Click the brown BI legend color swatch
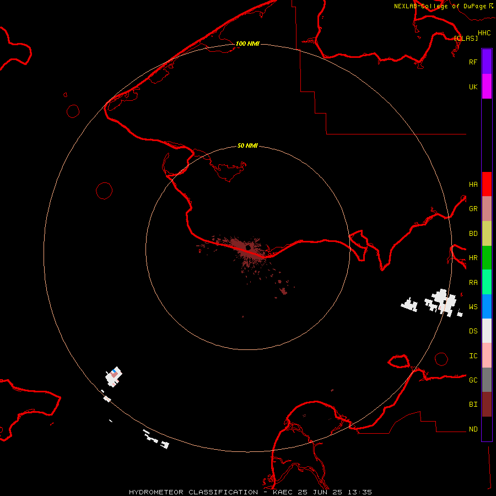This screenshot has width=496, height=496. [487, 405]
